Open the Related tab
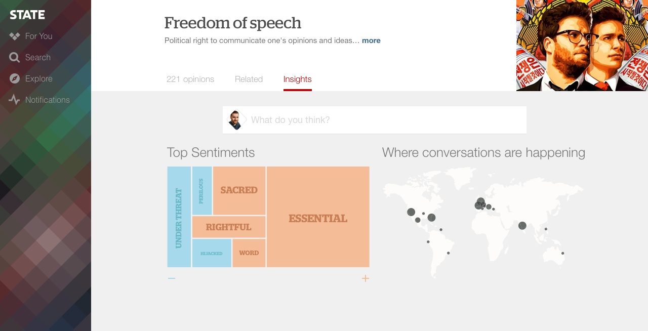The width and height of the screenshot is (648, 331). [249, 79]
